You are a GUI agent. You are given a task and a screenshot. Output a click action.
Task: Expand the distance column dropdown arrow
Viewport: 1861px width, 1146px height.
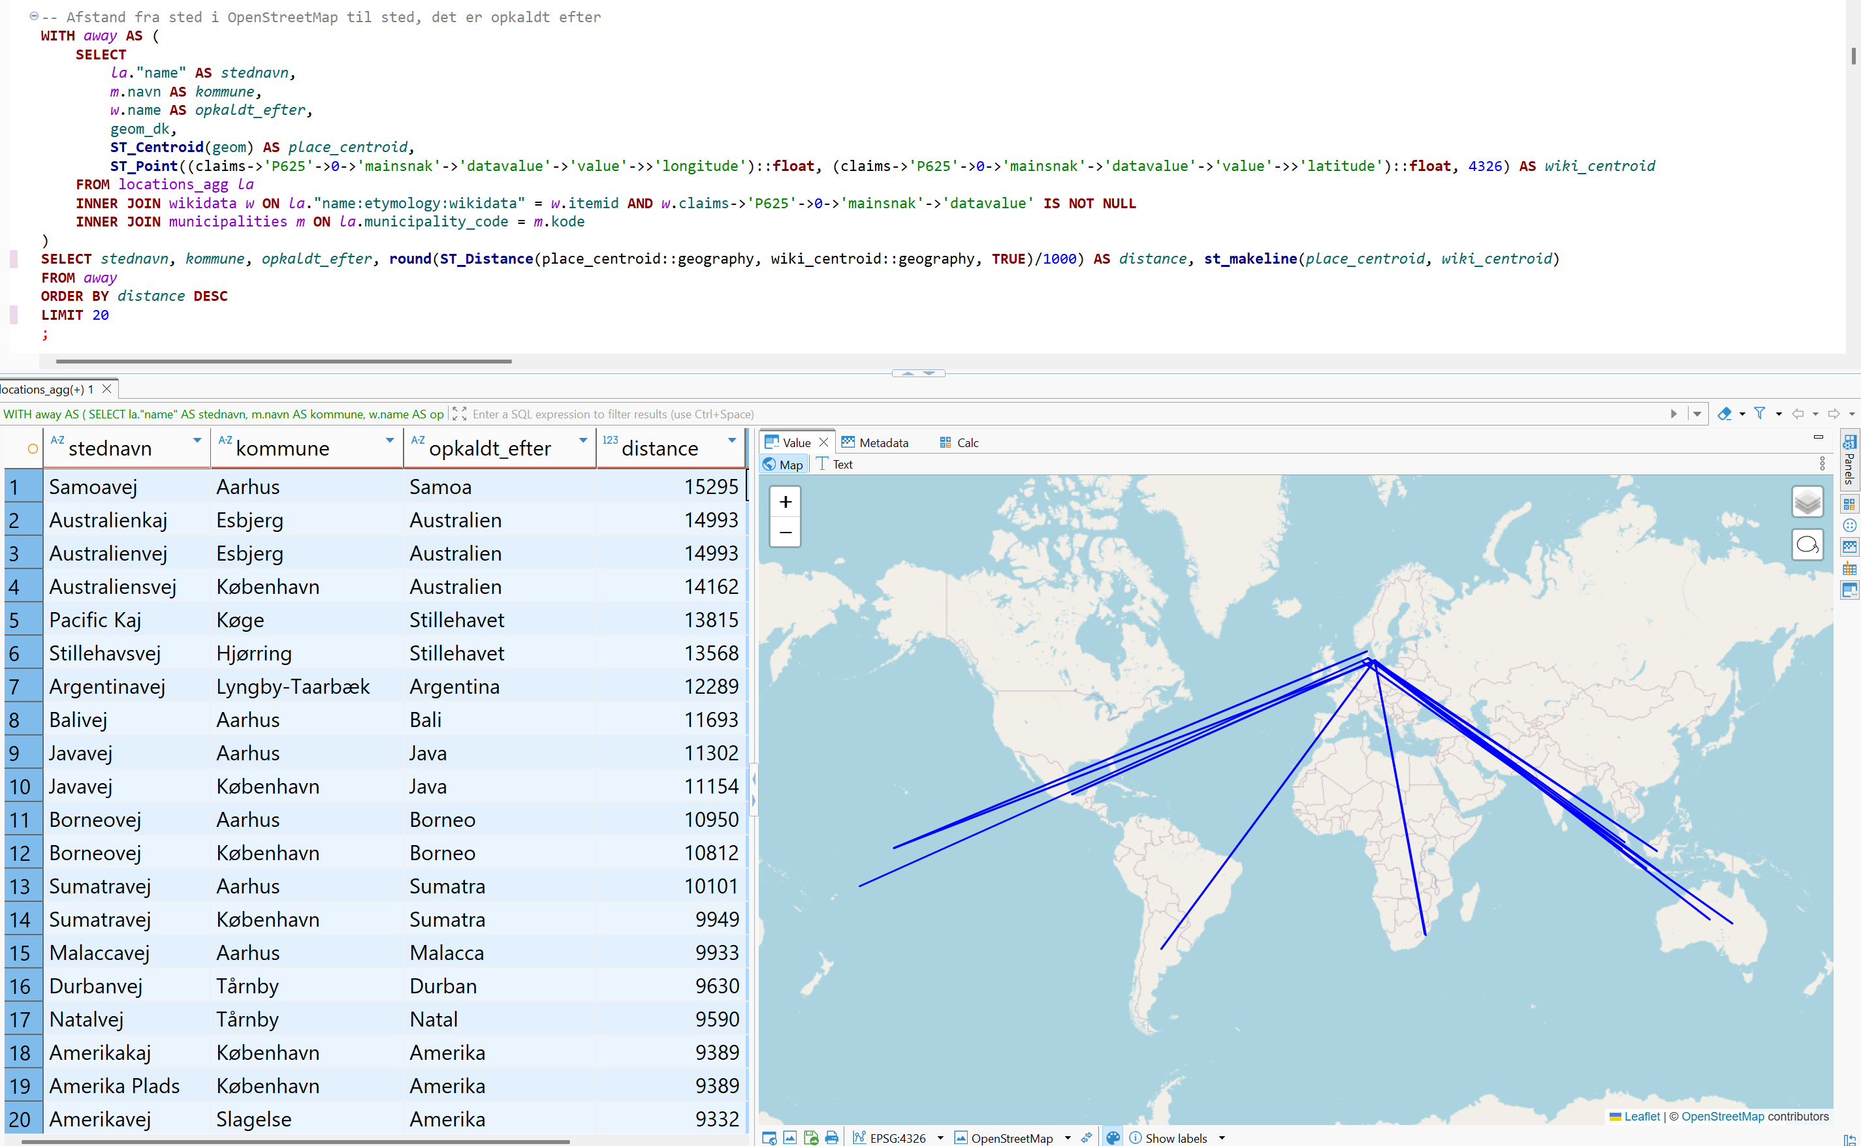coord(731,441)
